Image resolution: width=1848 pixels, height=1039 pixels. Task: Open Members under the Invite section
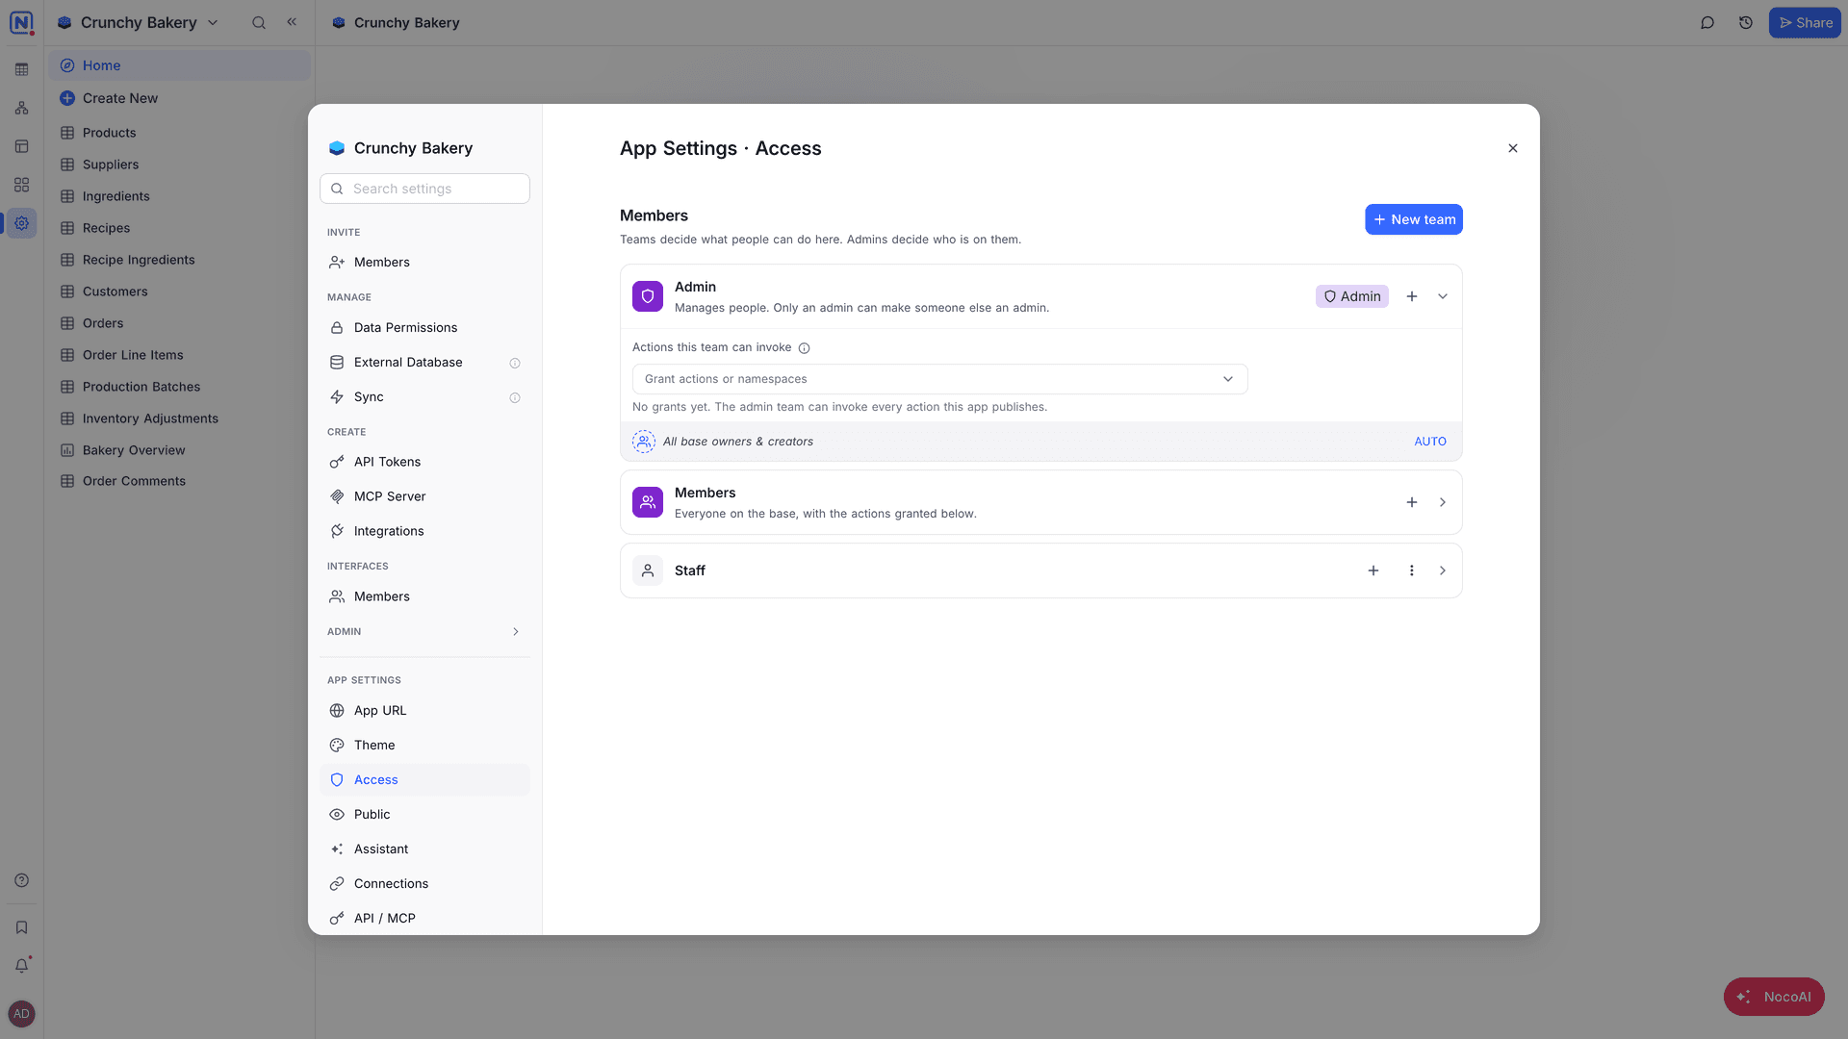[x=424, y=262]
